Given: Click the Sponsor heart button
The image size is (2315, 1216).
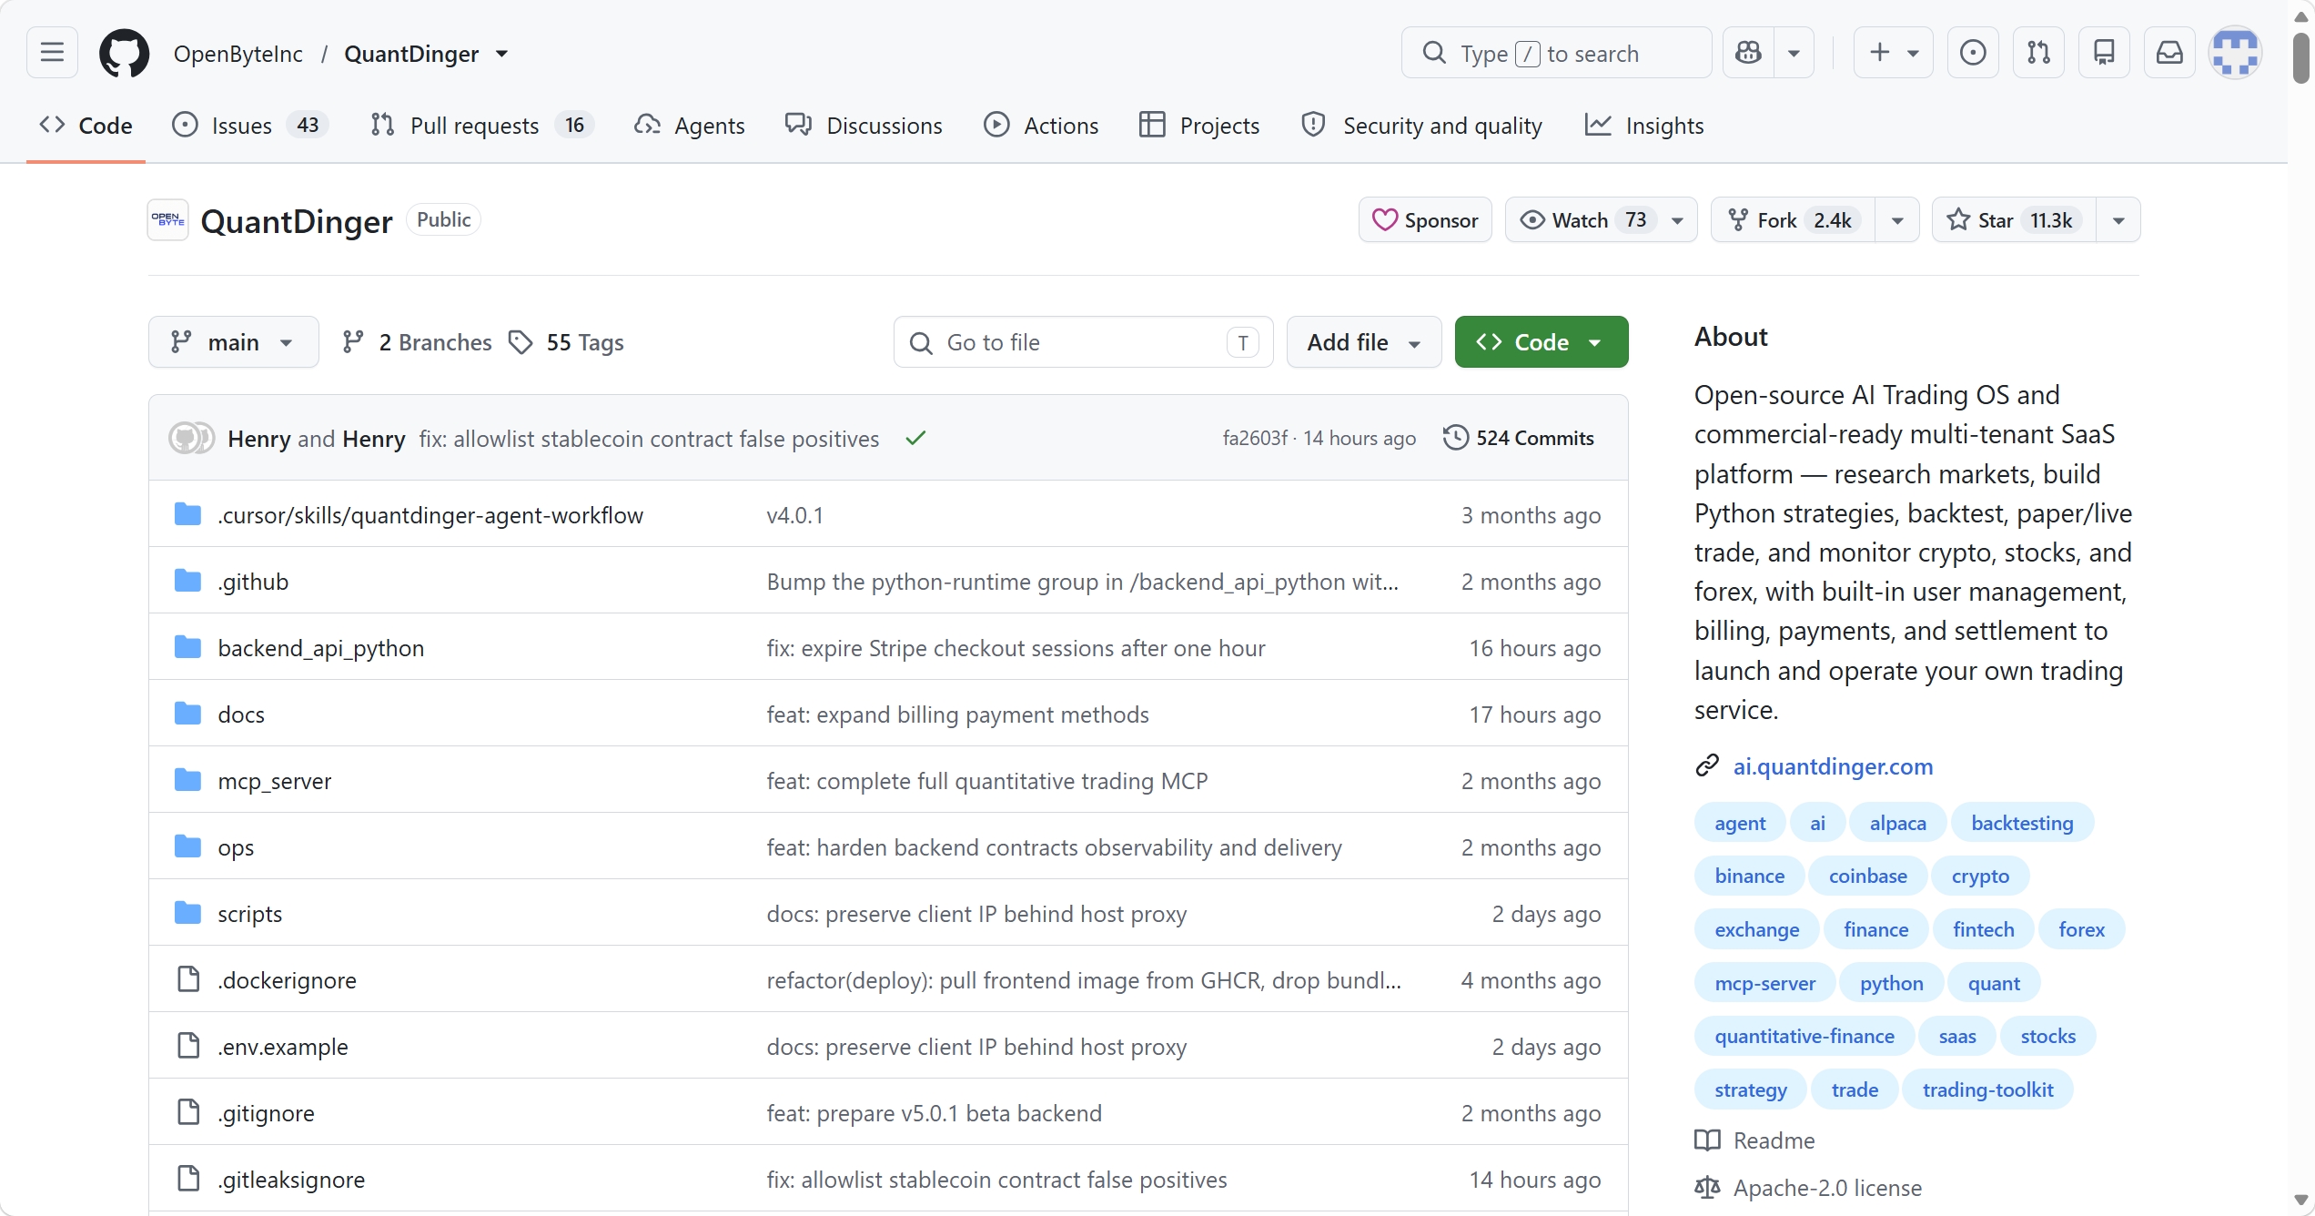Looking at the screenshot, I should tap(1425, 220).
